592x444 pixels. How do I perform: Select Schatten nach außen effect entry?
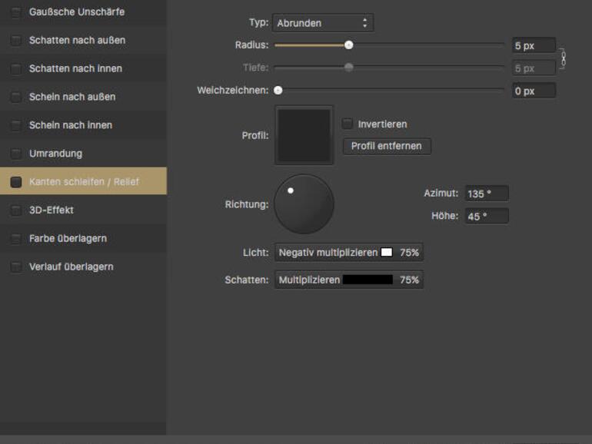83,41
